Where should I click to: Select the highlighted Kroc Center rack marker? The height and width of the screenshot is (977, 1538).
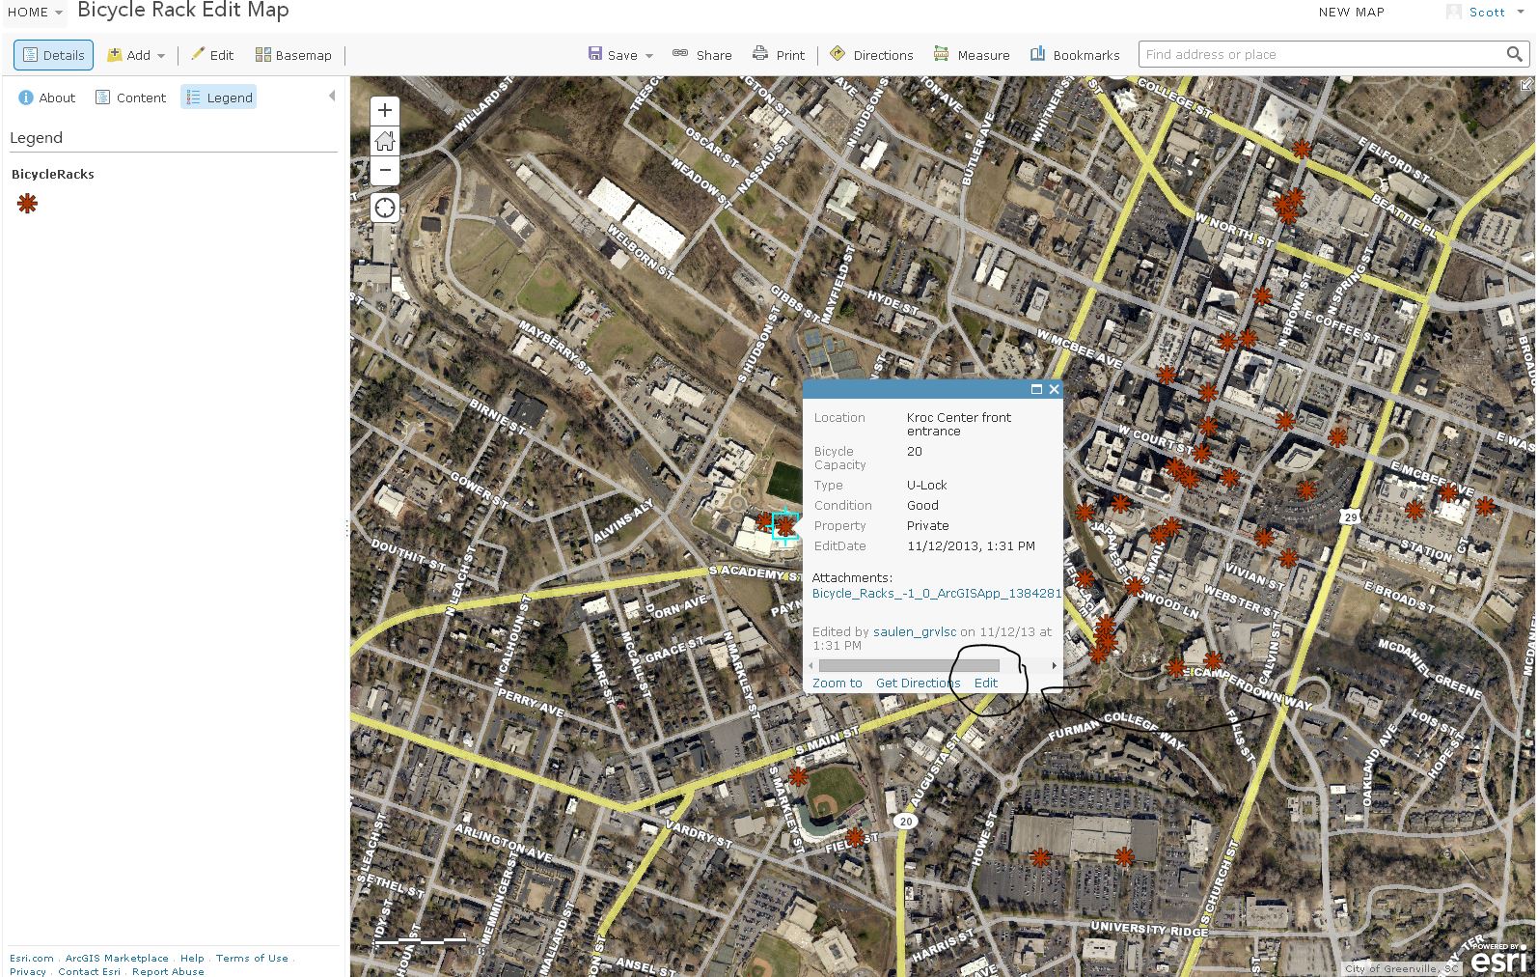point(785,526)
